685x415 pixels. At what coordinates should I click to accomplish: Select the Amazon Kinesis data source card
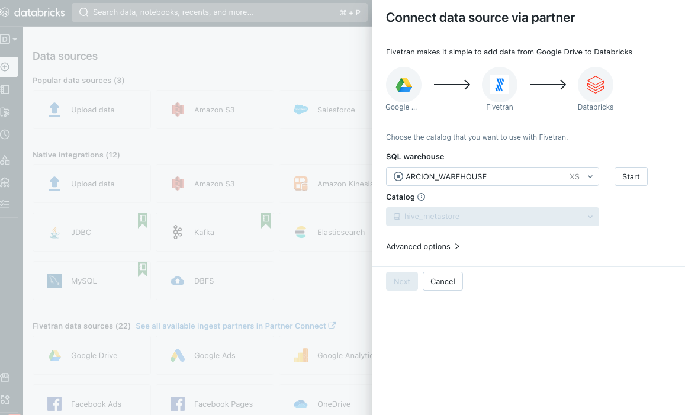coord(326,184)
